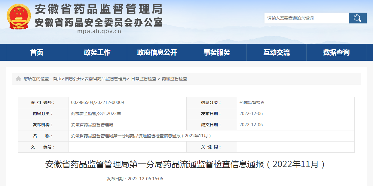Click 发布机构 value 安徽省药品监督管理局

pyautogui.click(x=92, y=125)
